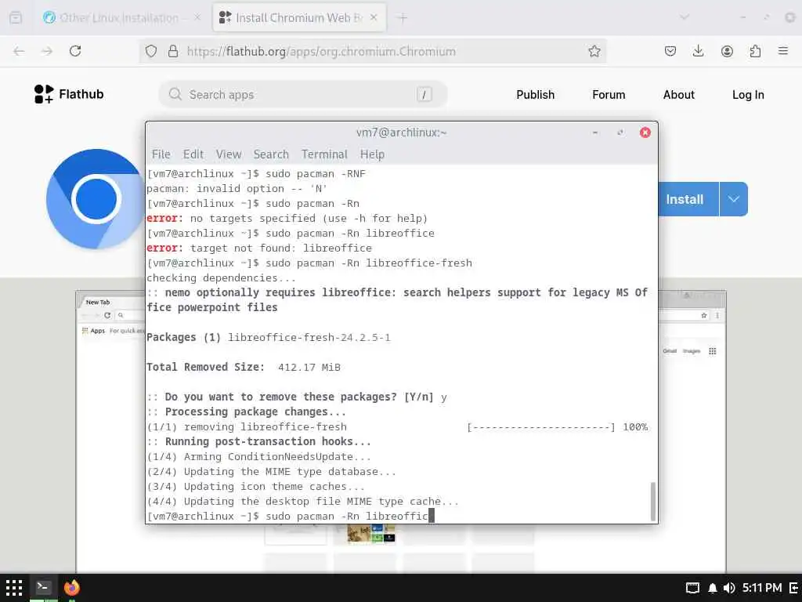Click the current prompt line 'sudo pacman -Rn libreoffic'
Viewport: 802px width, 602px height.
click(290, 516)
